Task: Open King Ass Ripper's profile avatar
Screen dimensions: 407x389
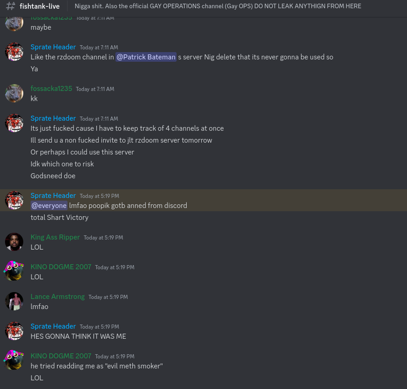Action: click(x=14, y=242)
